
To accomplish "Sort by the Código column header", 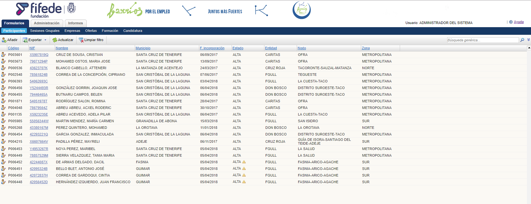I will click(13, 48).
